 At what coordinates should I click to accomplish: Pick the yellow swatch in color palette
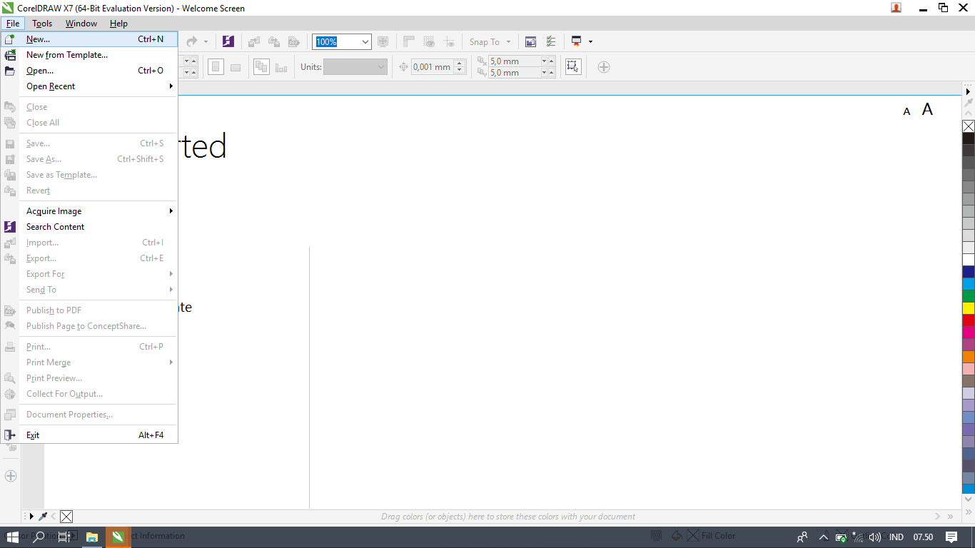click(x=969, y=308)
